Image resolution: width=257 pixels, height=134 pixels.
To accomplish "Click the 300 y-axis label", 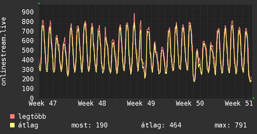I will tap(28, 69).
